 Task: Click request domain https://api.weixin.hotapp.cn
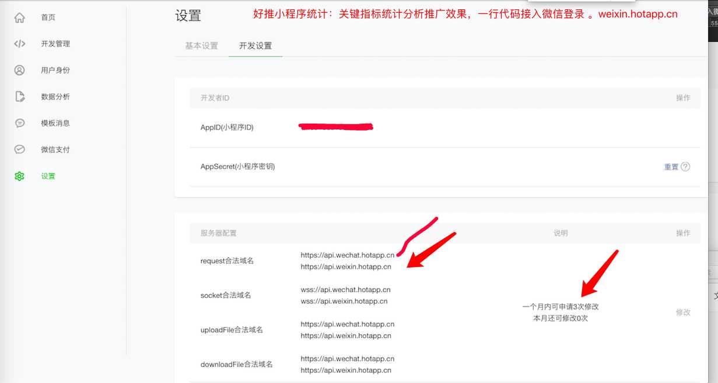tap(346, 266)
